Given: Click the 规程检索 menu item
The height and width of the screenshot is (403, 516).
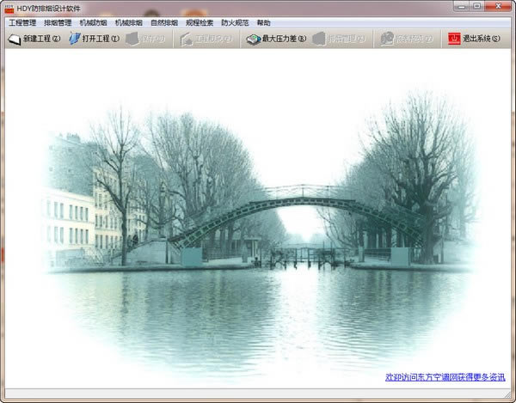Looking at the screenshot, I should (199, 22).
